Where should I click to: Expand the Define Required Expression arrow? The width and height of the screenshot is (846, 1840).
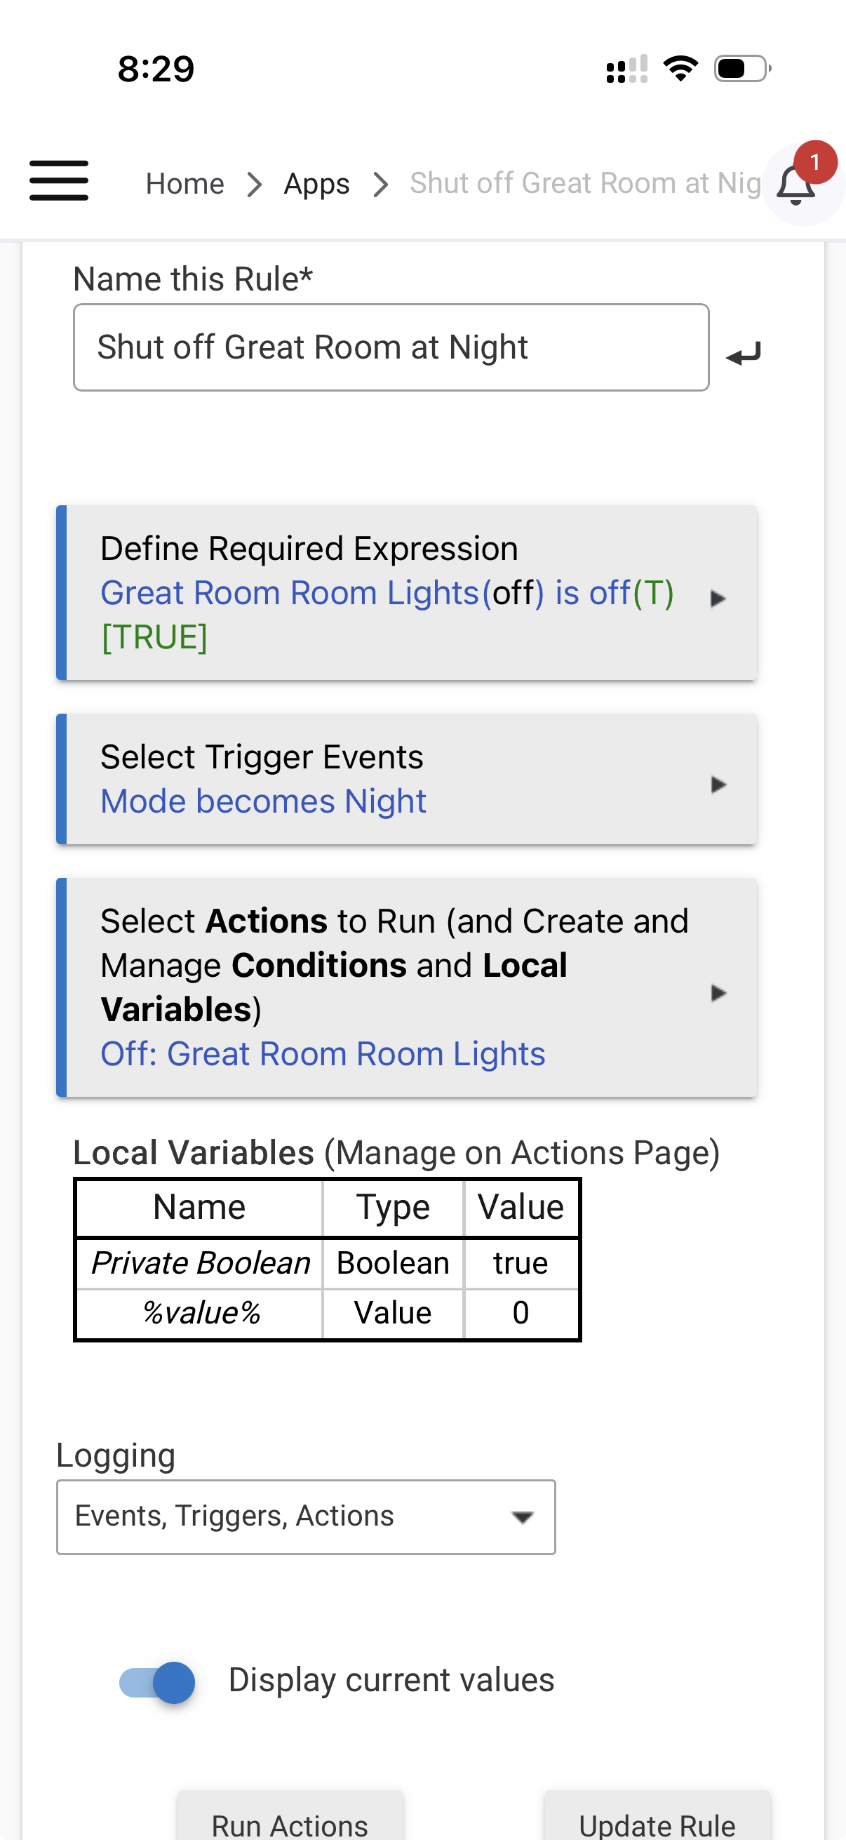718,598
